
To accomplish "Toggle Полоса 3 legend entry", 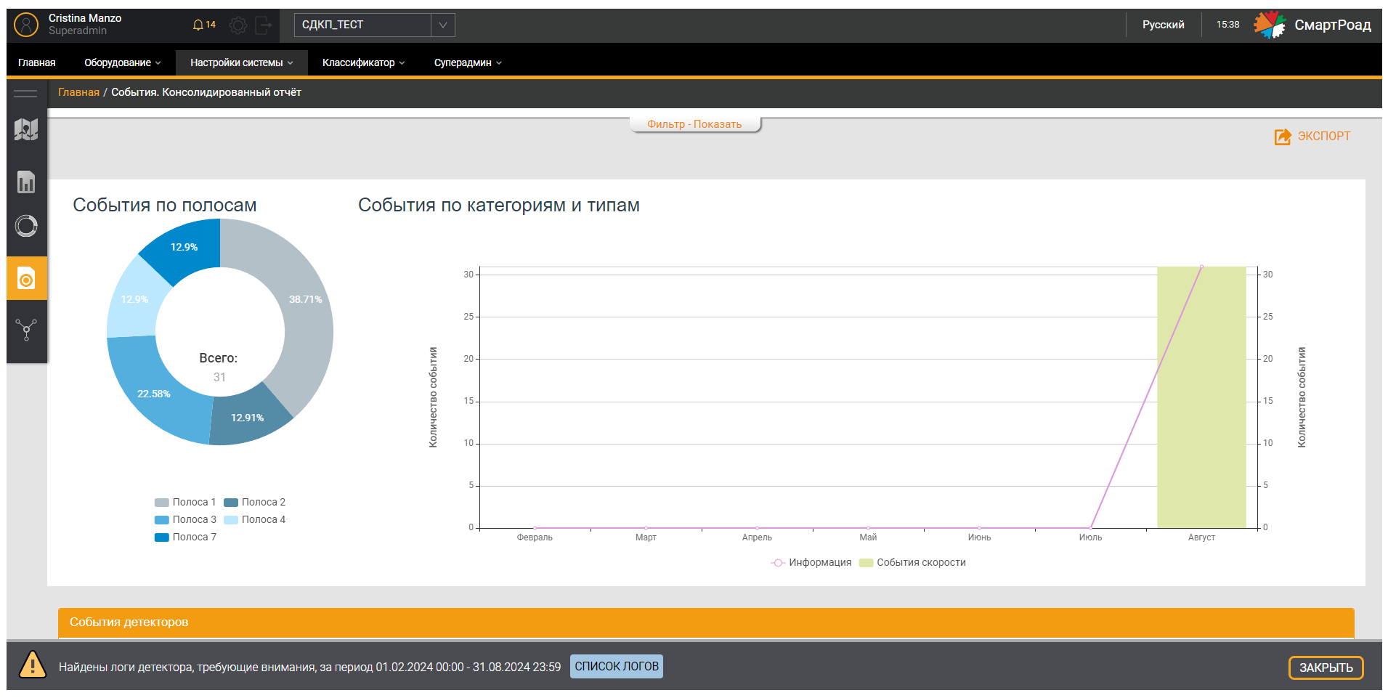I will click(185, 520).
